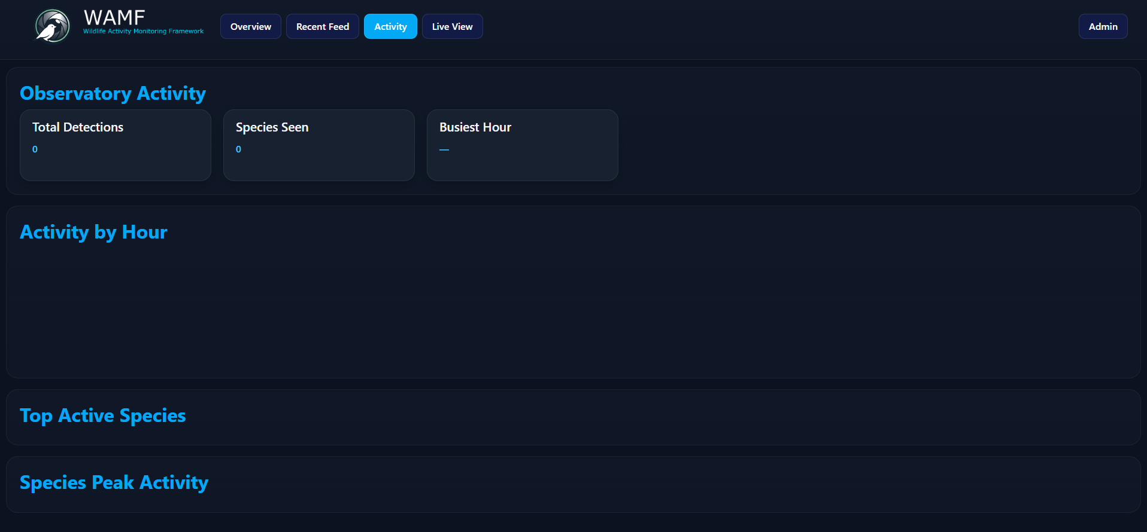
Task: Select the Busiest Hour card
Action: click(x=523, y=145)
